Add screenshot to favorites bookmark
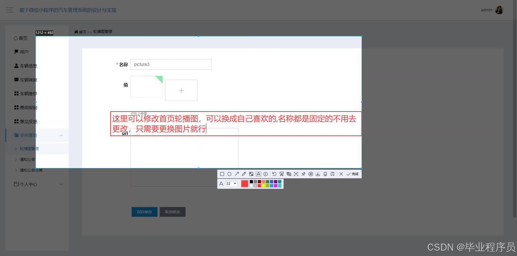This screenshot has height=256, width=517. tap(333, 174)
